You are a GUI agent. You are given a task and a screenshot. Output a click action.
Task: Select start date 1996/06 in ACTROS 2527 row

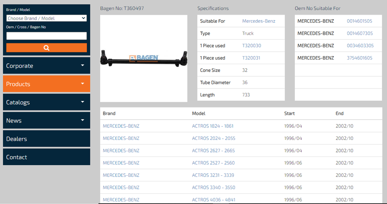(x=293, y=163)
